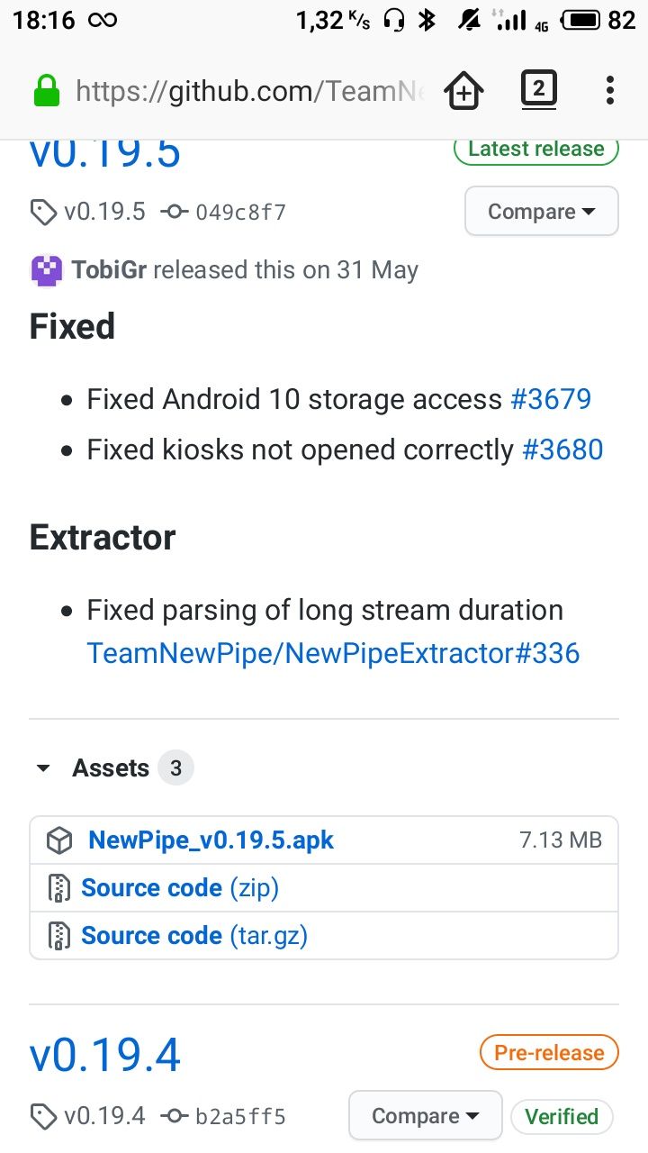Open the Compare dropdown for v0.19.4
648x1153 pixels.
(x=426, y=1116)
